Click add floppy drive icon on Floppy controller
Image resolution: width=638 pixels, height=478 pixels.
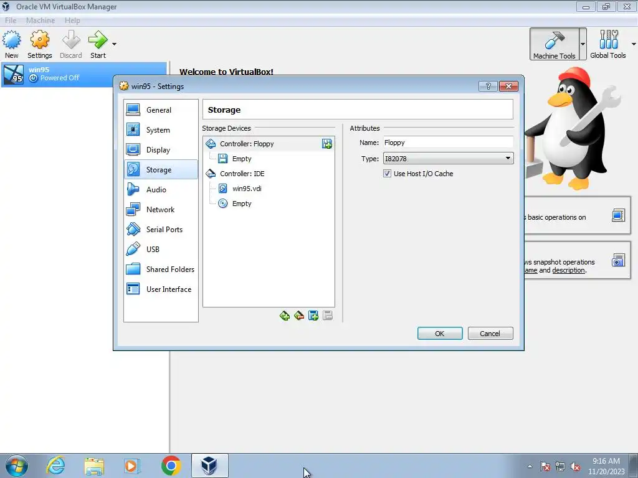click(x=326, y=144)
